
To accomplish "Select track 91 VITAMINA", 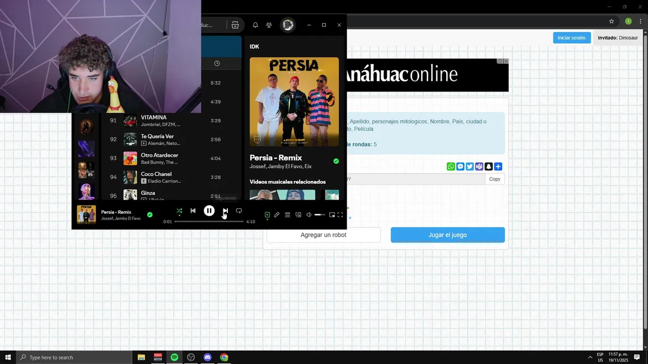I will [172, 121].
